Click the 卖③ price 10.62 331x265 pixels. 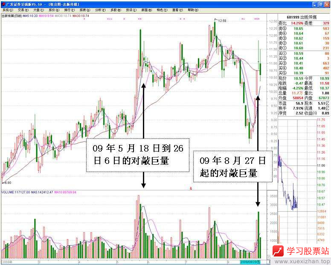(299, 38)
